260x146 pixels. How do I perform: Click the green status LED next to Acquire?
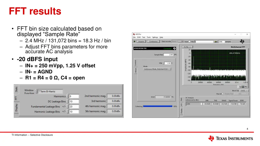tap(135, 42)
